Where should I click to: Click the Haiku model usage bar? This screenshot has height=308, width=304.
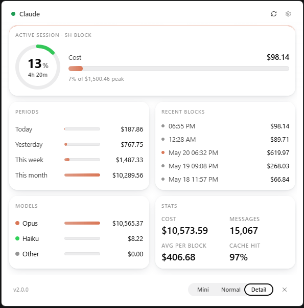82,238
